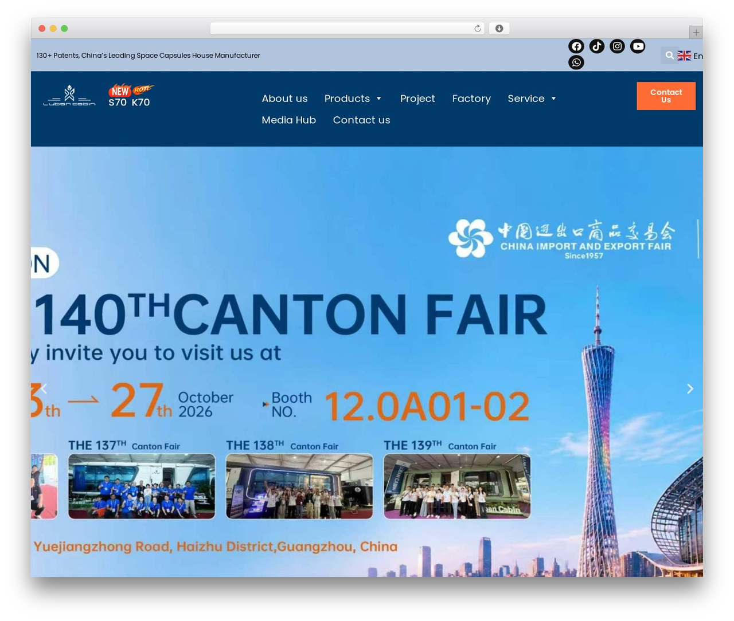Open the WhatsApp chat icon
Viewport: 734px width, 621px height.
(x=576, y=62)
